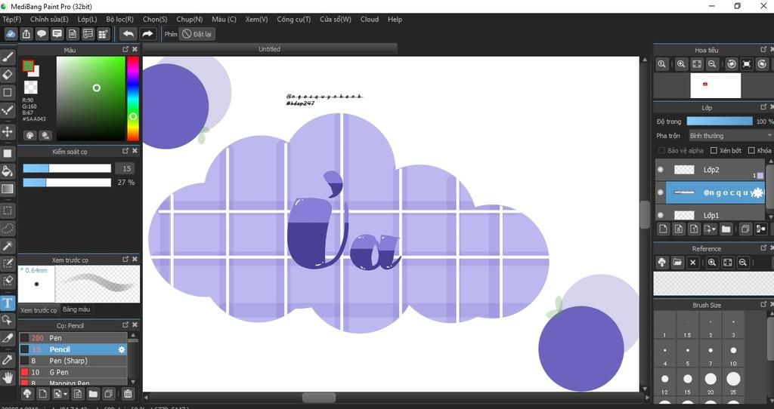774x409 pixels.
Task: Click the Redo arrow
Action: [147, 34]
